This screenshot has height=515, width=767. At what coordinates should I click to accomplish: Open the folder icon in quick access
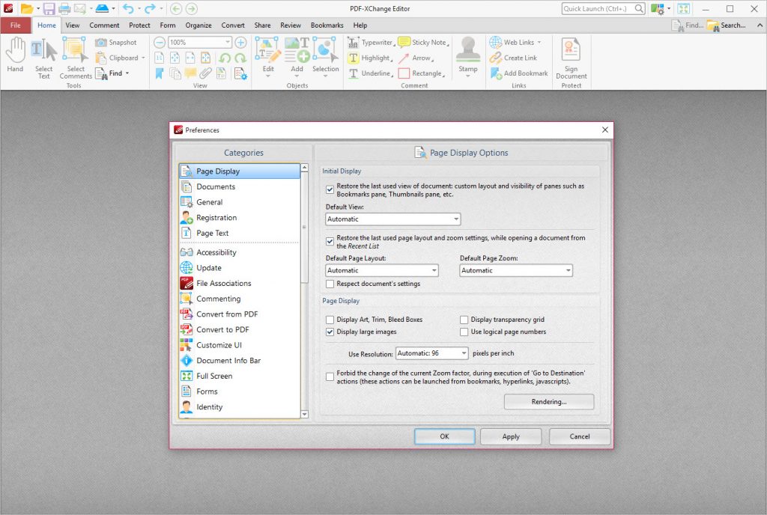(x=26, y=8)
